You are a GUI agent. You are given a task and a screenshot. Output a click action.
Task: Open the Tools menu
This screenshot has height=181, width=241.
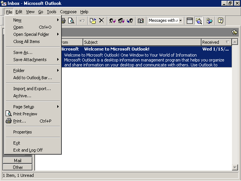coord(52,12)
